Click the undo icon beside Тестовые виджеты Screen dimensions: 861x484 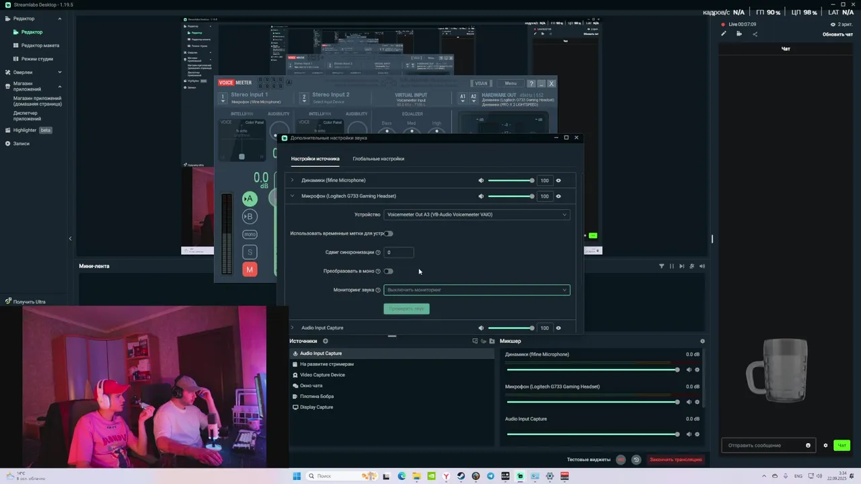pos(636,460)
